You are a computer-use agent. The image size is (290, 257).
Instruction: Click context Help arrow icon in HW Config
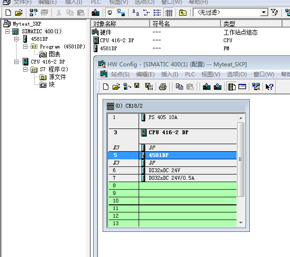269,87
